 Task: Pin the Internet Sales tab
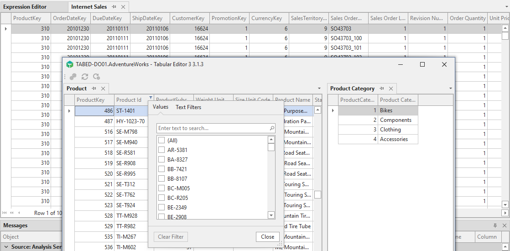114,7
